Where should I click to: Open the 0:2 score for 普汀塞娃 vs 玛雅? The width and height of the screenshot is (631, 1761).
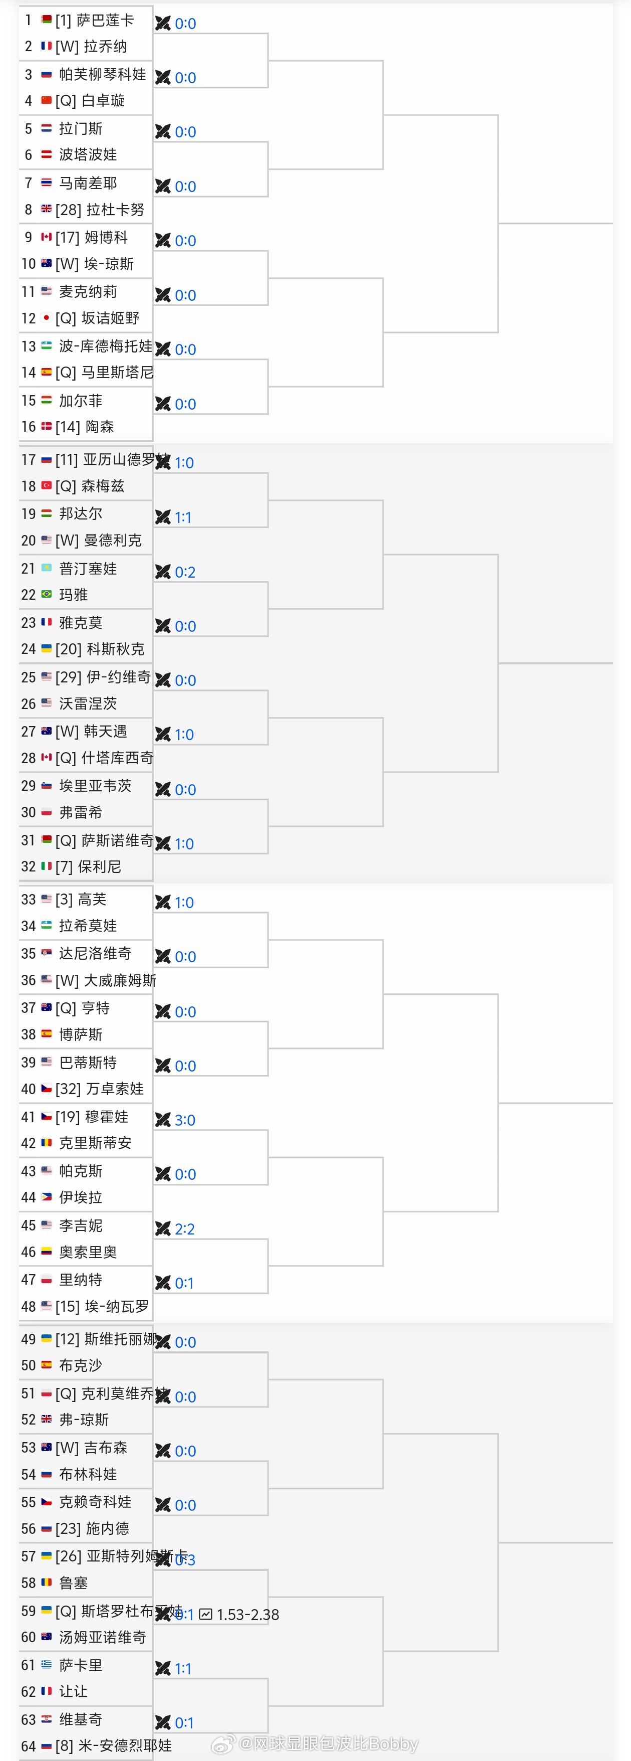pos(185,572)
